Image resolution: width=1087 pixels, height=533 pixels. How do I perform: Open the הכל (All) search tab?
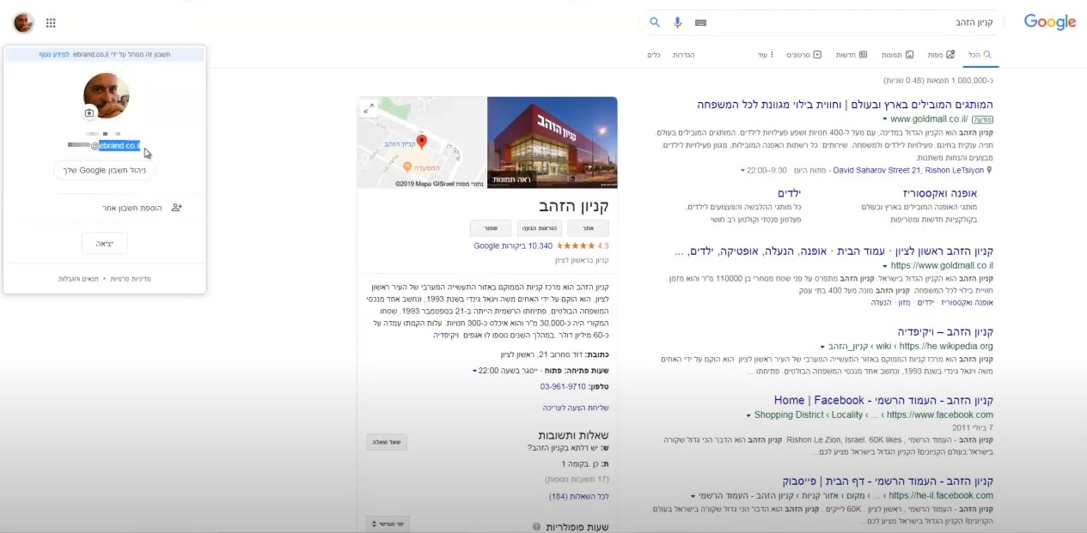pos(980,55)
